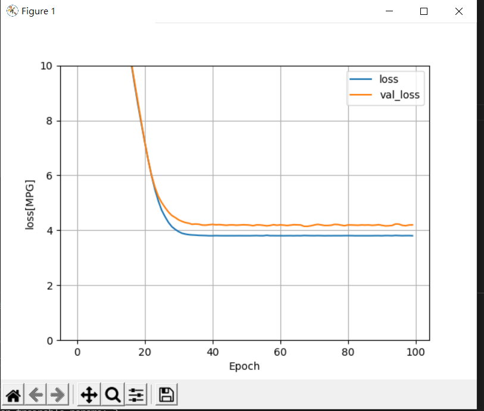Click the matplotlib icon in the title bar
This screenshot has width=484, height=411.
point(13,11)
